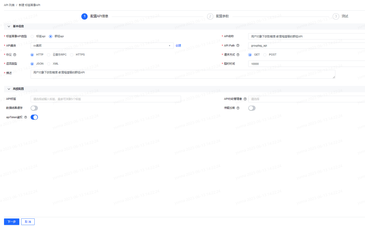Select the 标签api radio option
The width and height of the screenshot is (365, 226).
[32, 36]
